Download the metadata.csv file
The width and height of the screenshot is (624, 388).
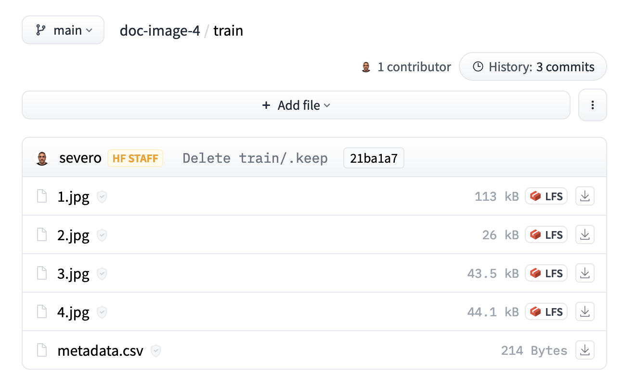(x=585, y=350)
